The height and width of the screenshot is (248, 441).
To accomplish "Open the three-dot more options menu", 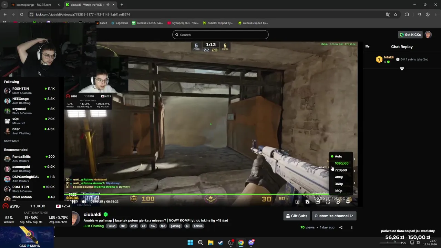I will click(352, 227).
